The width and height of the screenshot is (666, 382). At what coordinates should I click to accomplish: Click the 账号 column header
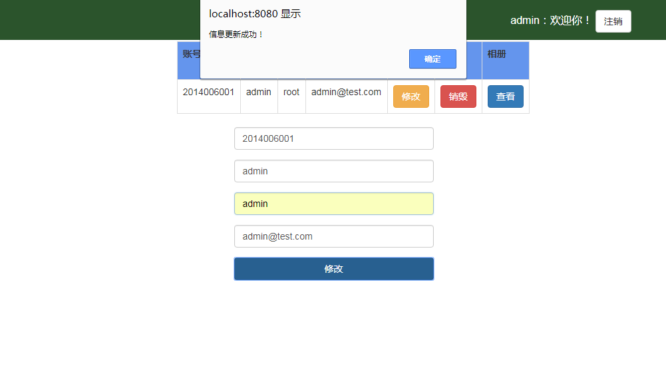[189, 61]
